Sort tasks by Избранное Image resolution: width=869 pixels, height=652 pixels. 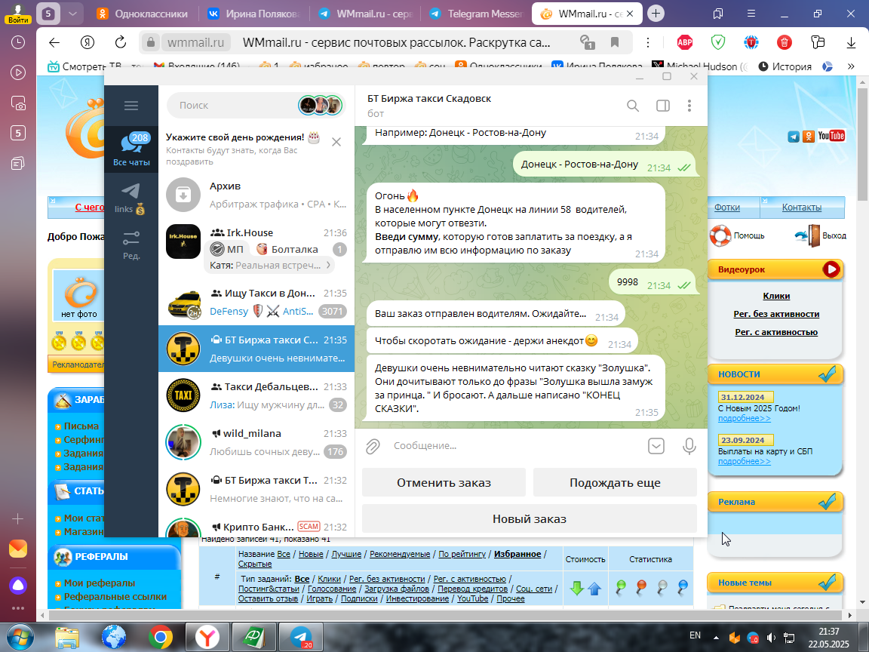(x=517, y=554)
